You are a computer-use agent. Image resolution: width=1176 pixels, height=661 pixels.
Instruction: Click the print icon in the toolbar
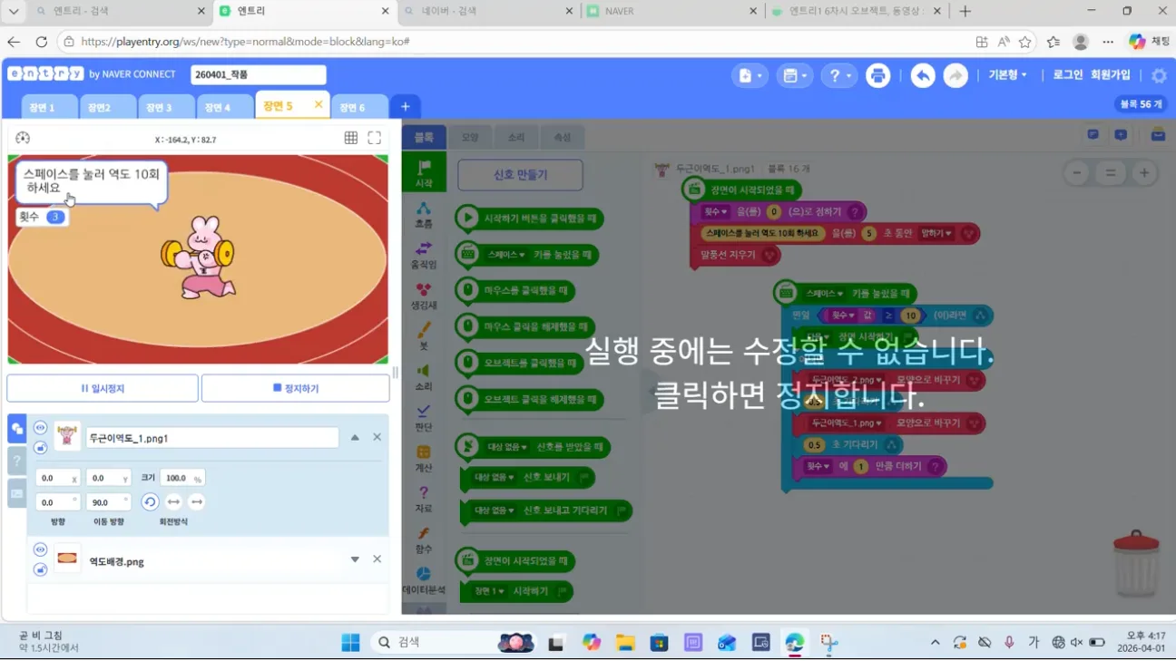877,75
